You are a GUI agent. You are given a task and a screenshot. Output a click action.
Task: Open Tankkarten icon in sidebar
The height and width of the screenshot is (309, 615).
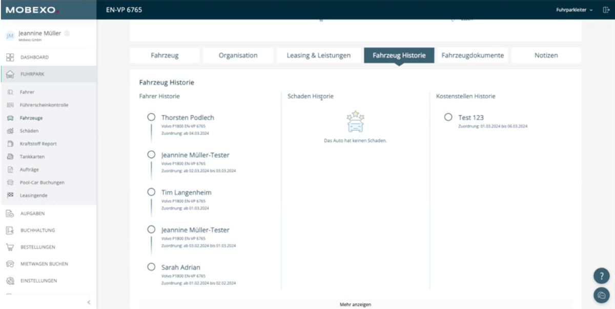click(10, 156)
